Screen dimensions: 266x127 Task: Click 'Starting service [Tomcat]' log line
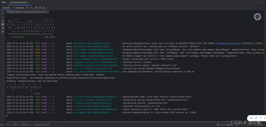coord(79,62)
